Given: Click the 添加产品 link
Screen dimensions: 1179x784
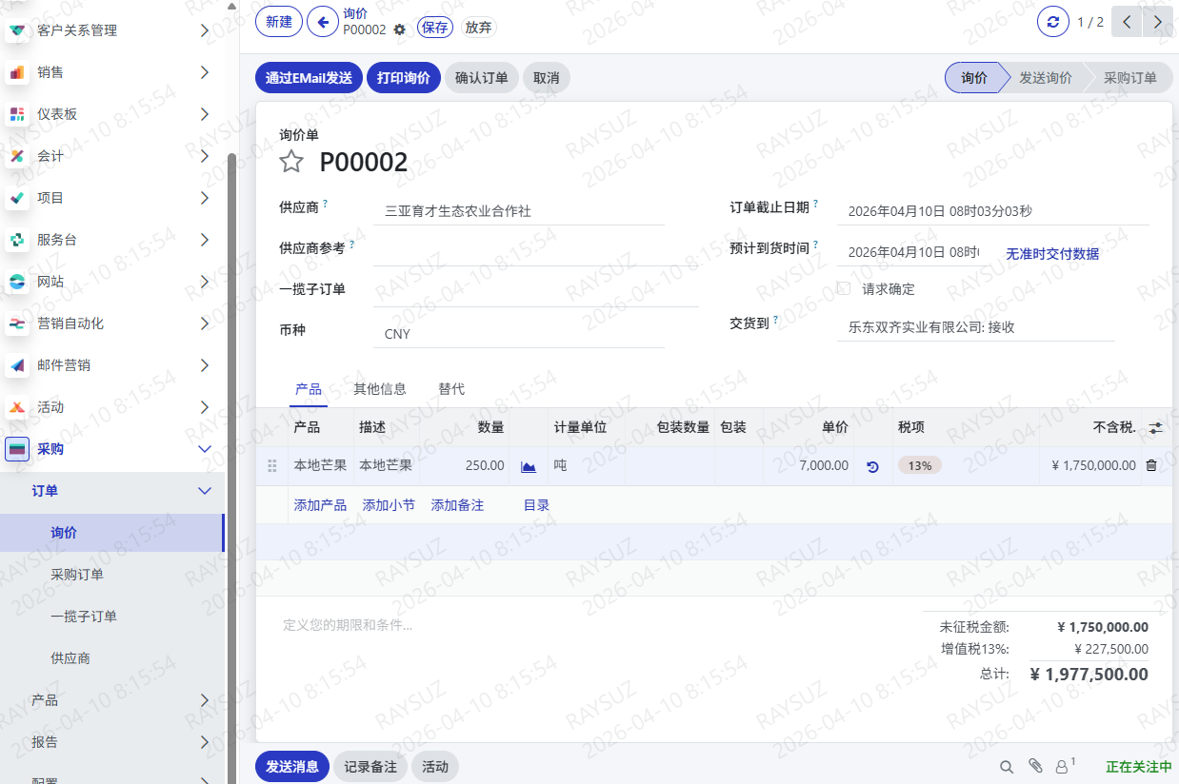Looking at the screenshot, I should pos(320,505).
